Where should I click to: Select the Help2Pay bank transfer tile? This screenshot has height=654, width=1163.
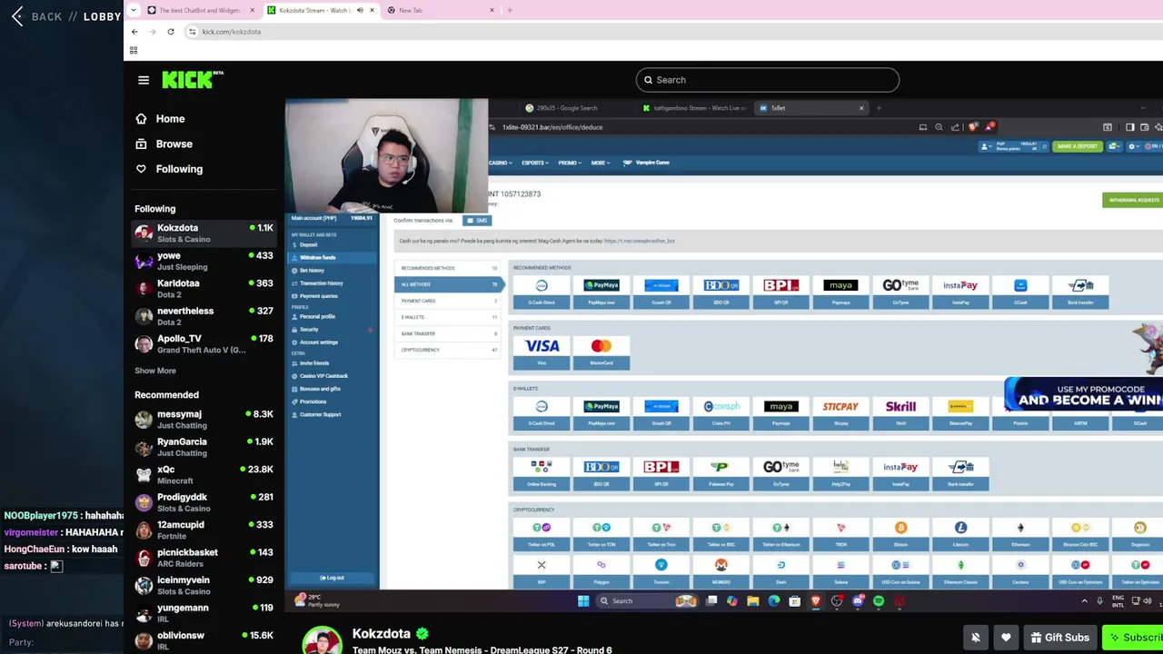pos(840,472)
